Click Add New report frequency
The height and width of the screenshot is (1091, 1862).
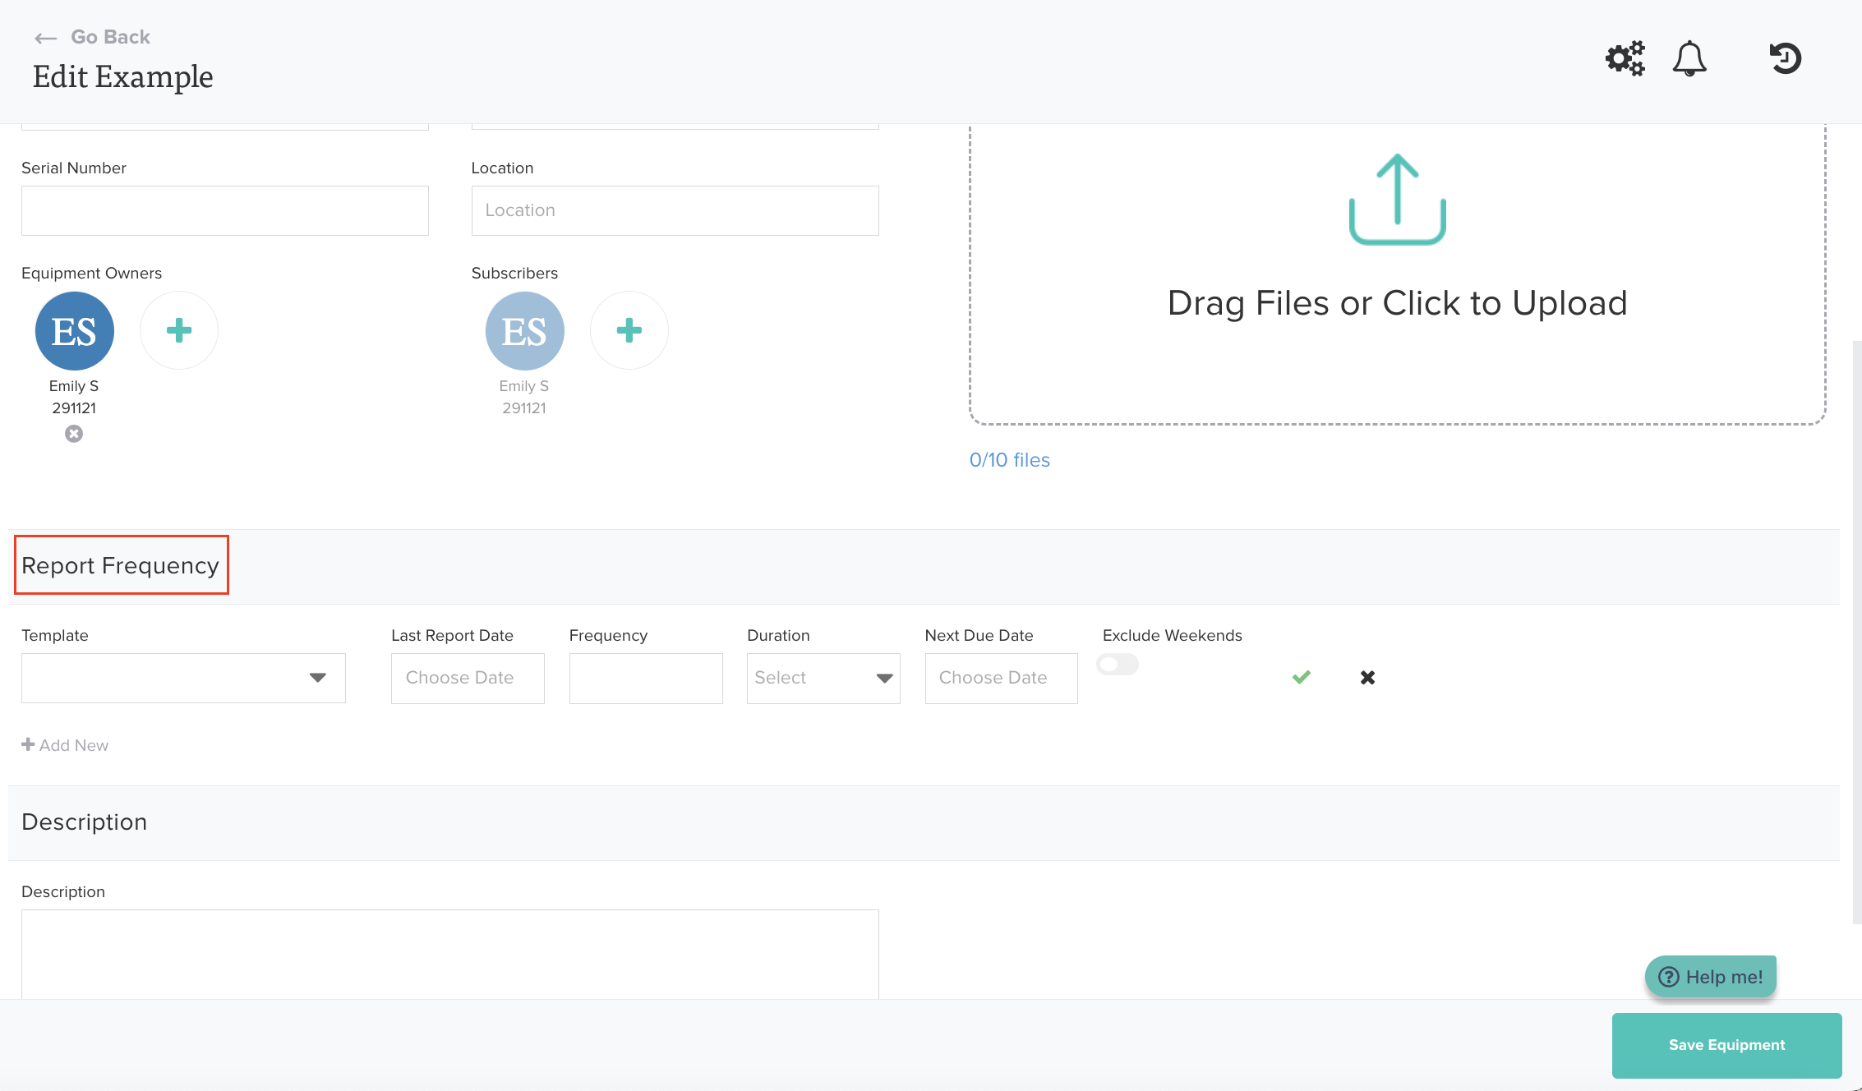click(x=65, y=745)
